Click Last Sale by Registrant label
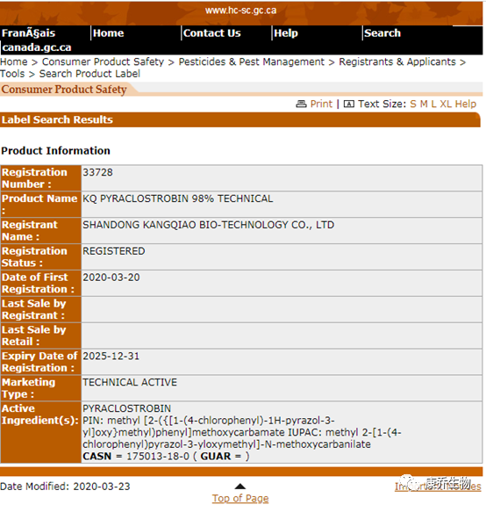This screenshot has height=505, width=486. coord(41,309)
